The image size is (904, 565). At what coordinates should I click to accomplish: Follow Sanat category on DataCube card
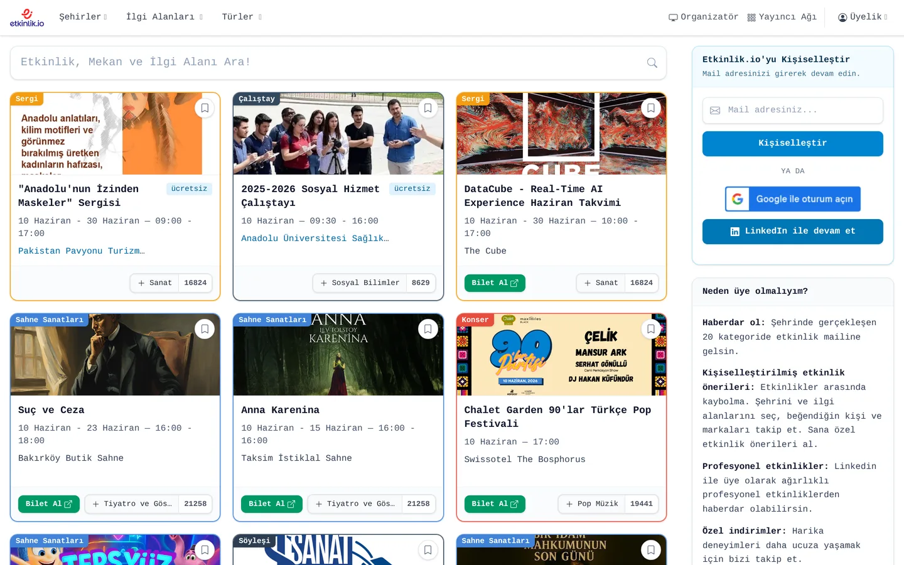(601, 283)
